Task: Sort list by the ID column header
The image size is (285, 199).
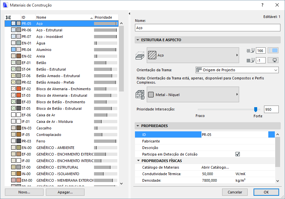Action: 28,17
